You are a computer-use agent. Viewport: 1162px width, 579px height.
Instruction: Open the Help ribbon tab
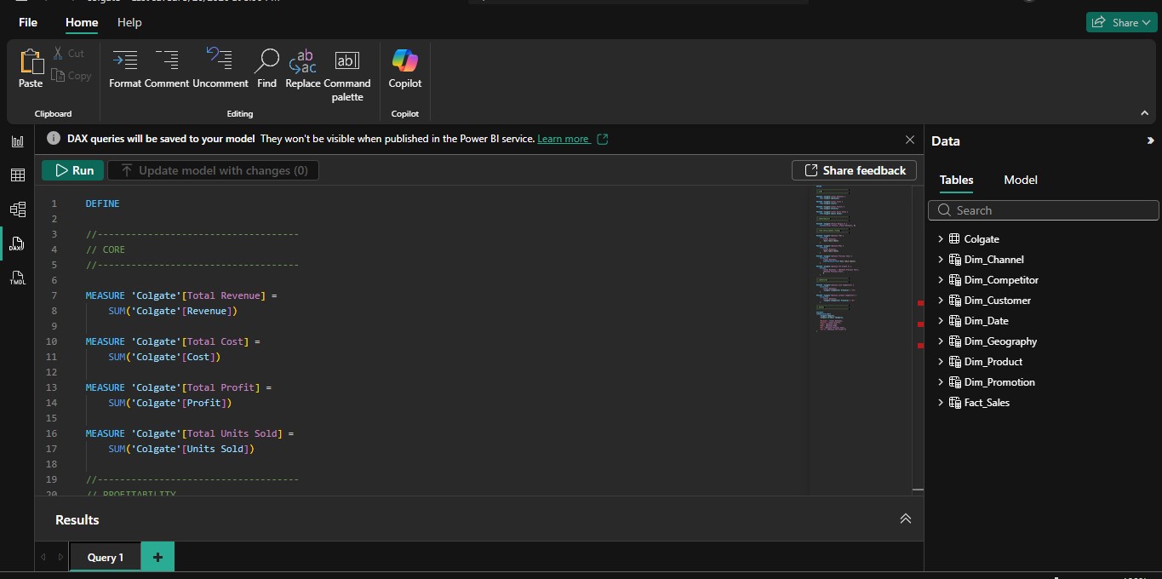129,22
